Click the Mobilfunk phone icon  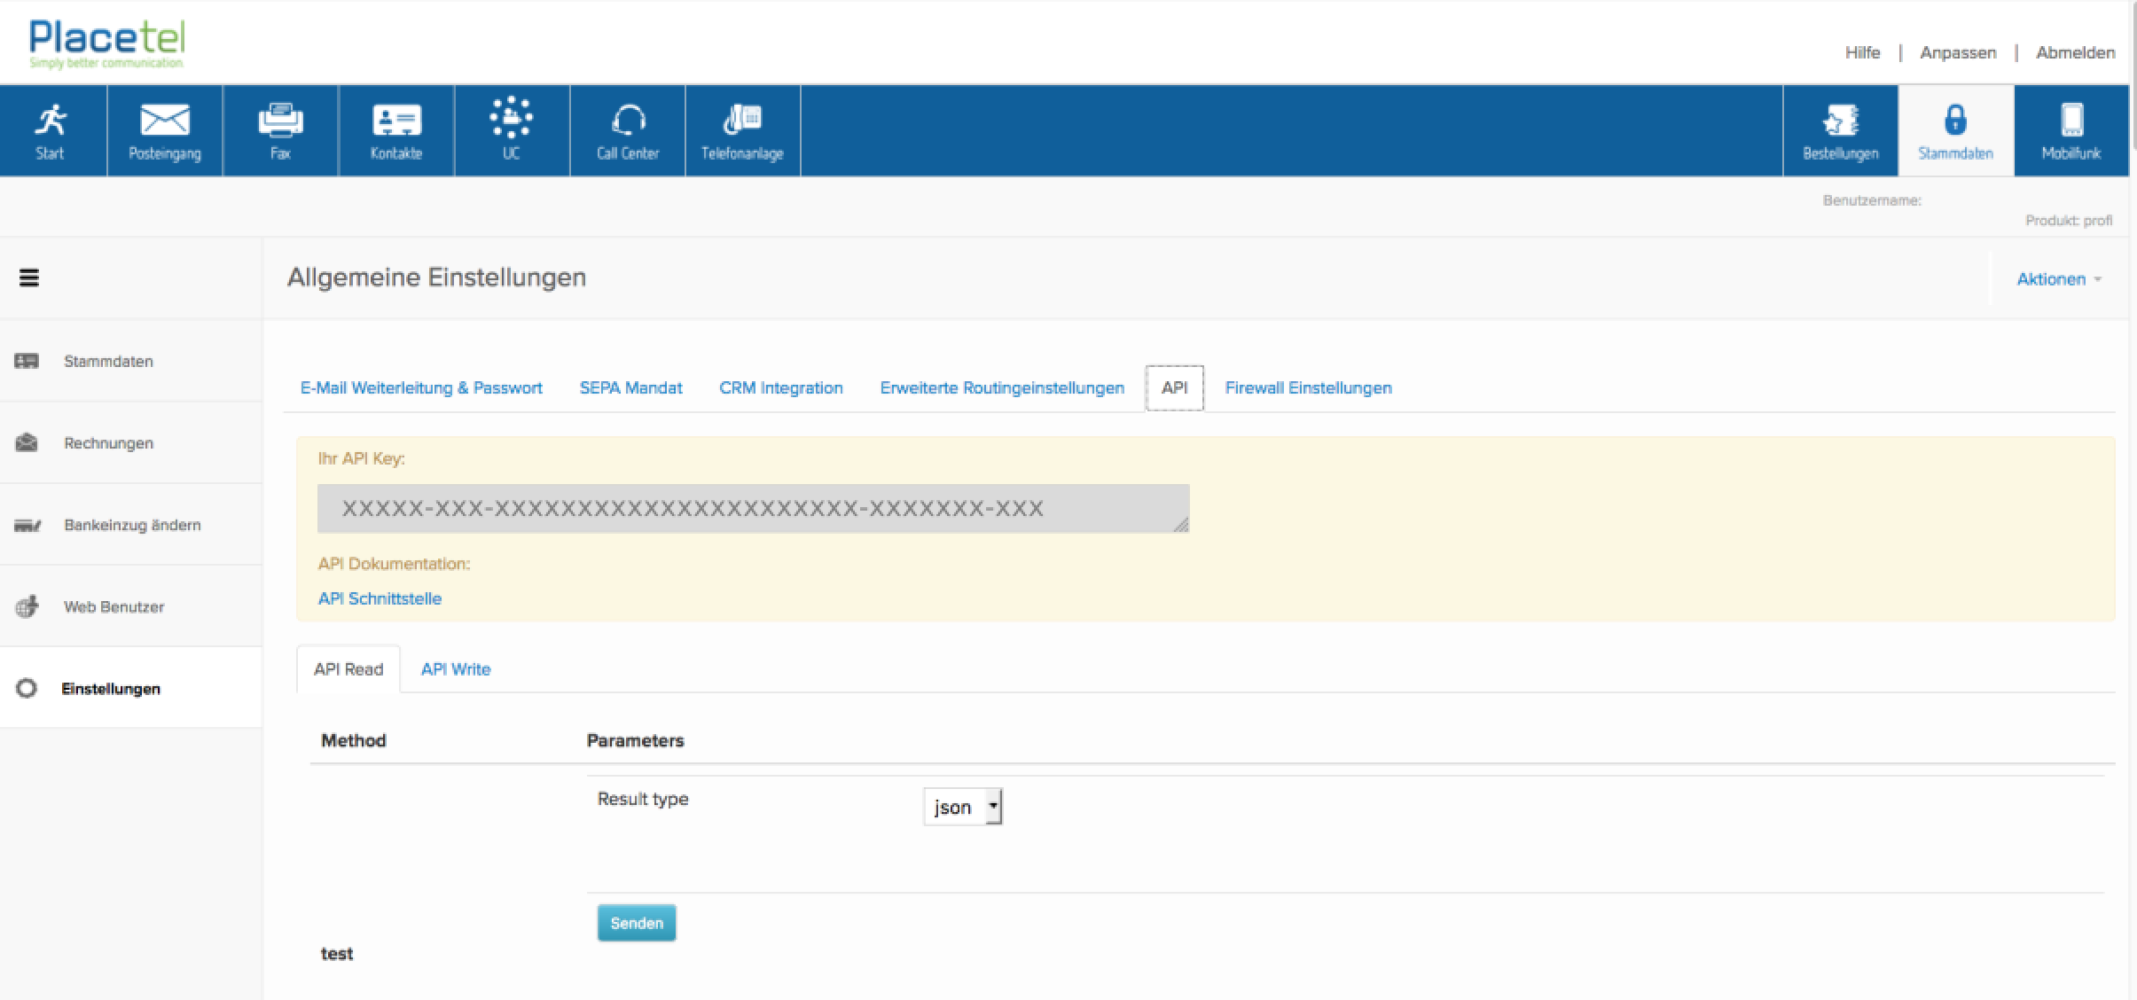(2071, 120)
